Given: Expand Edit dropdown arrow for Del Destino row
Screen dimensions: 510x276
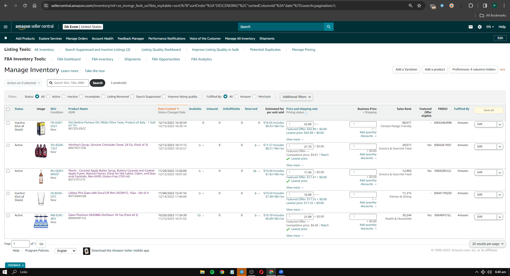Looking at the screenshot, I should [500, 124].
